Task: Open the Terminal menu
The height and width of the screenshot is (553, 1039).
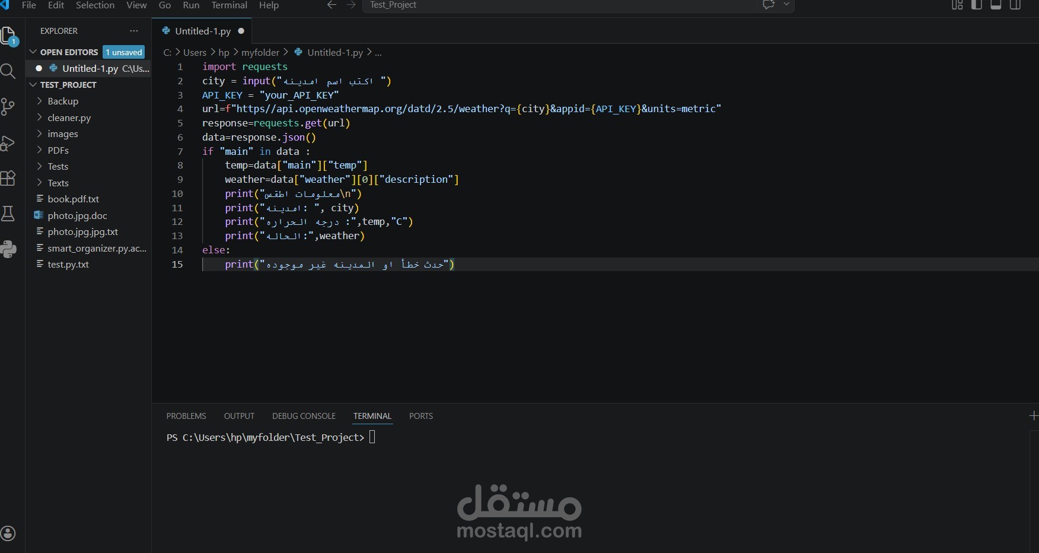Action: [x=230, y=5]
